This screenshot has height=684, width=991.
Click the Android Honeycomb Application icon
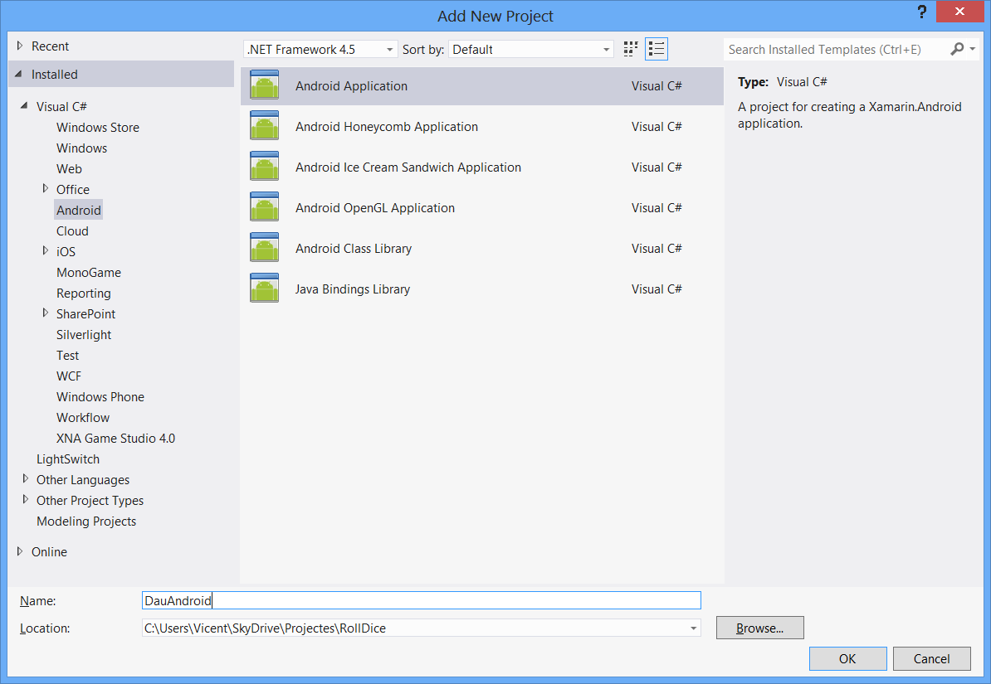(x=264, y=126)
